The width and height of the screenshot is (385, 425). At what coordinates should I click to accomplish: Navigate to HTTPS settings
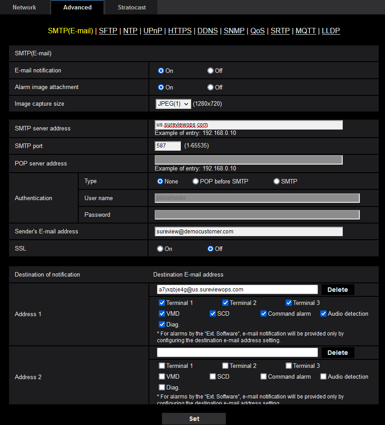point(180,31)
